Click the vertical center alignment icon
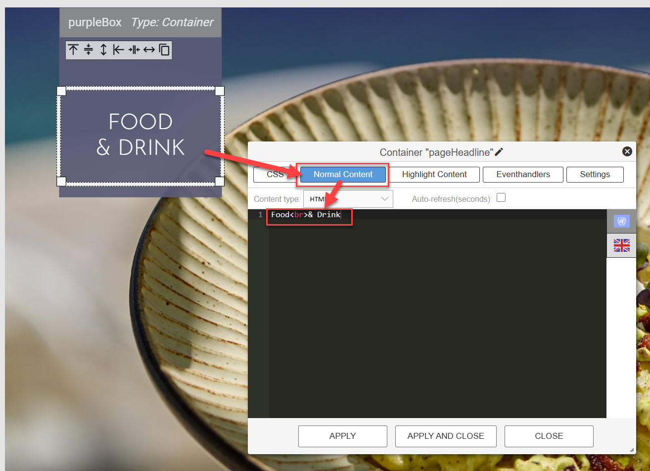The image size is (650, 471). [x=89, y=50]
